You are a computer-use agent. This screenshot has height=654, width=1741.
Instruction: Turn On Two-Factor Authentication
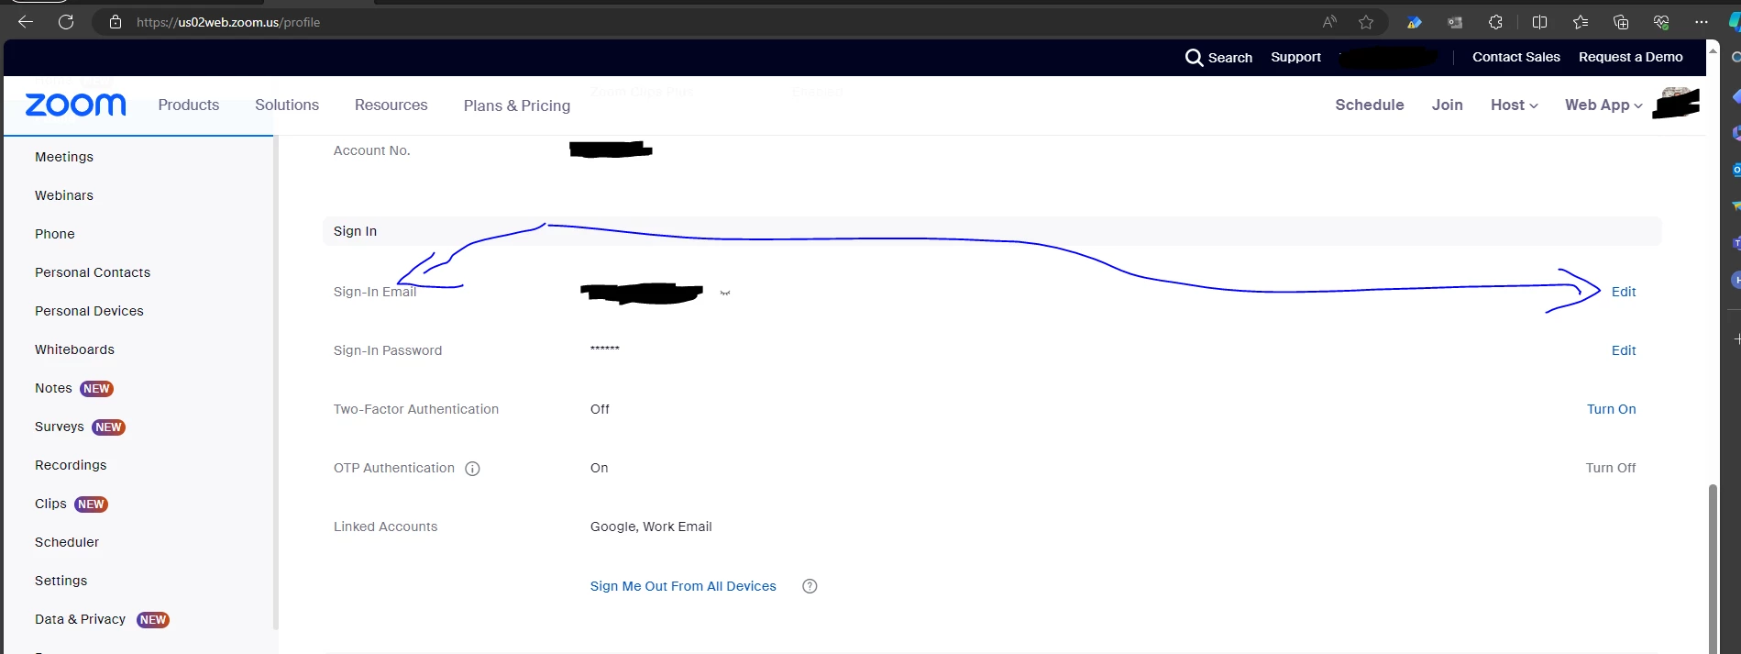click(x=1612, y=409)
